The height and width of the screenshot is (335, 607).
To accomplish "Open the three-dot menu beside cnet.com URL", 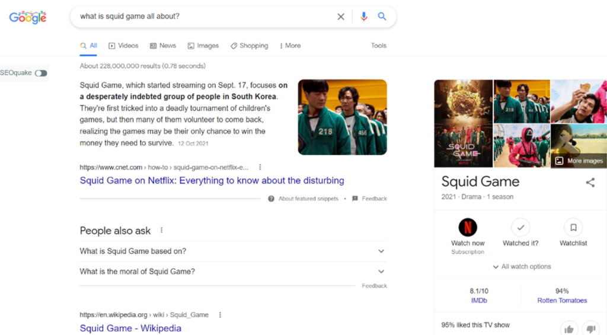I will (260, 167).
